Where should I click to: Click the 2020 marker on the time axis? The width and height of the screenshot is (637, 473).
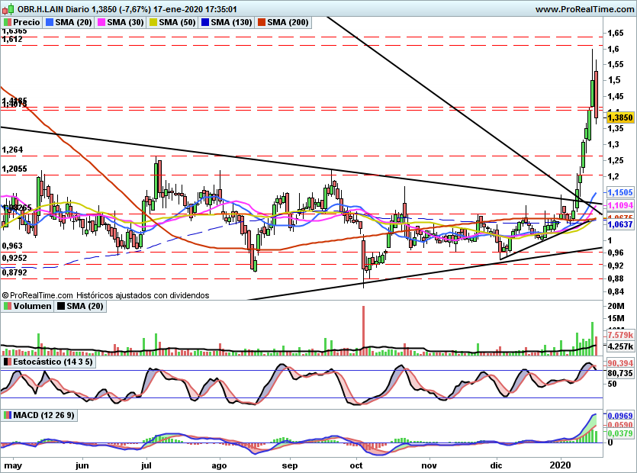tap(561, 465)
